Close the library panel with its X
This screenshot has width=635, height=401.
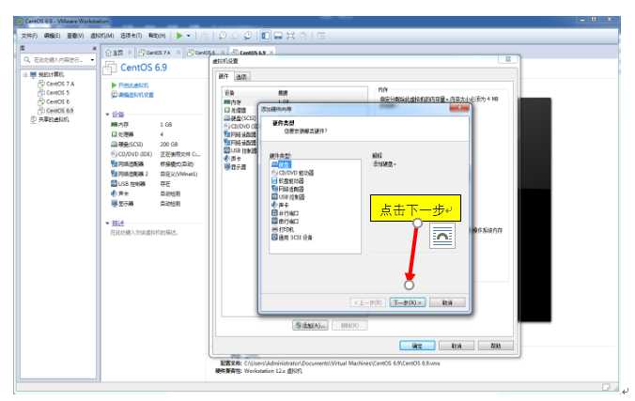click(94, 48)
